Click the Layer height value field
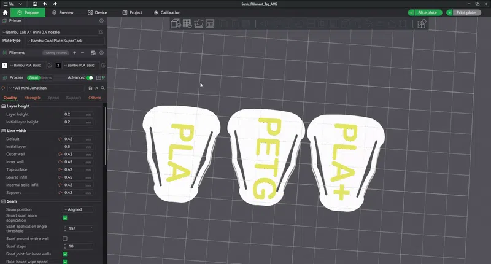The height and width of the screenshot is (264, 491). [78, 114]
